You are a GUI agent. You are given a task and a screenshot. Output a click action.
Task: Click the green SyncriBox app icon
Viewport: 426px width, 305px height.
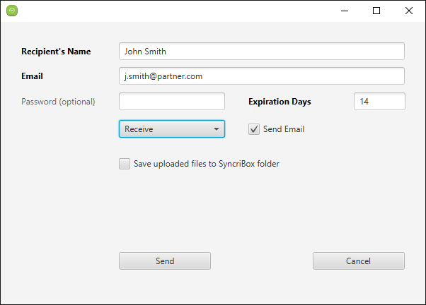(12, 11)
